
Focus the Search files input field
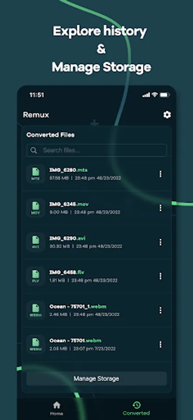point(97,150)
